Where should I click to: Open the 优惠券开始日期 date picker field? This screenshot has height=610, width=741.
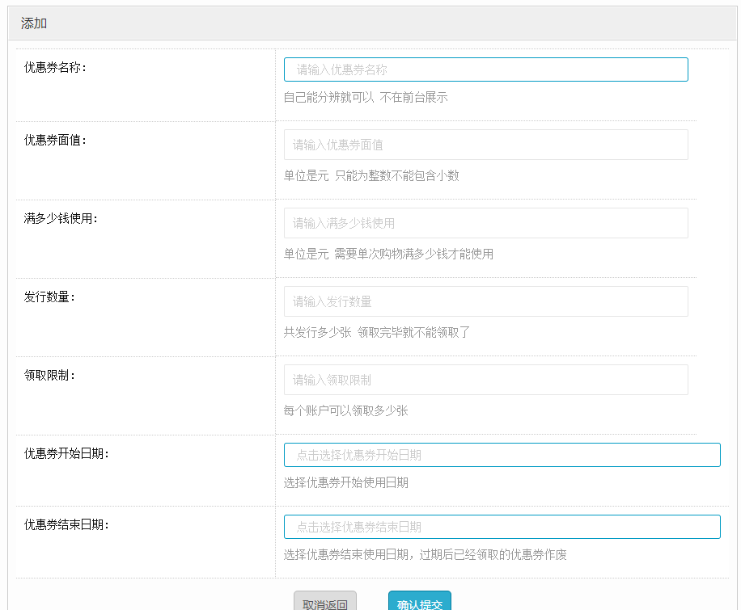coord(502,455)
